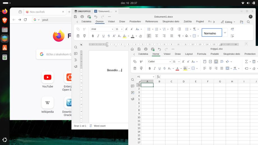This screenshot has width=258, height=145.
Task: Toggle Bold in the spreadsheet toolbar
Action: pos(150,68)
